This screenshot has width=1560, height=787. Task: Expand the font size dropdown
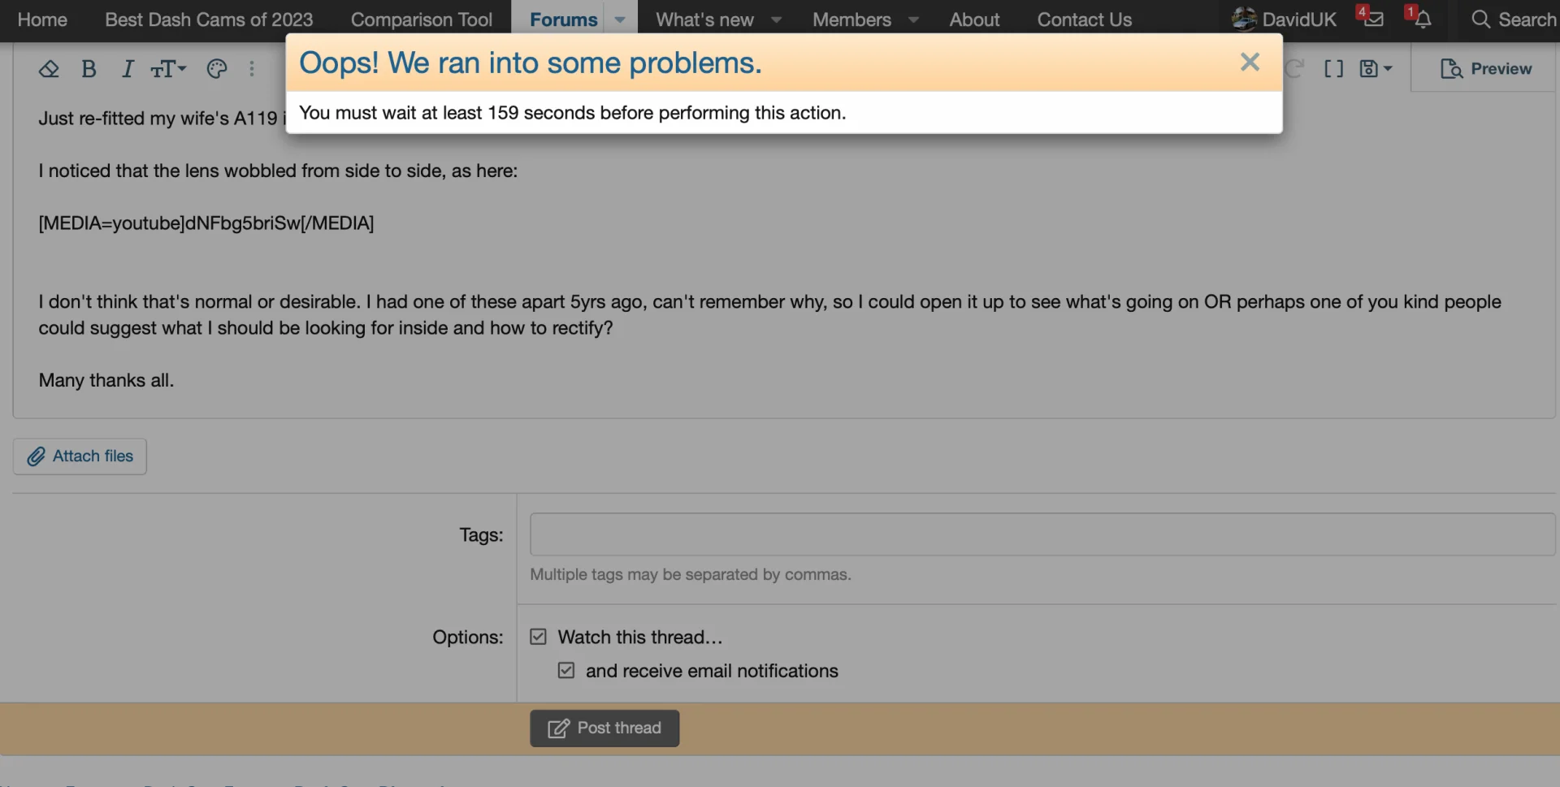point(168,69)
